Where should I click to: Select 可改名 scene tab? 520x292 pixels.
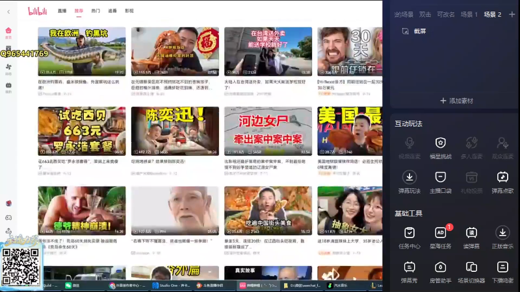(x=446, y=14)
